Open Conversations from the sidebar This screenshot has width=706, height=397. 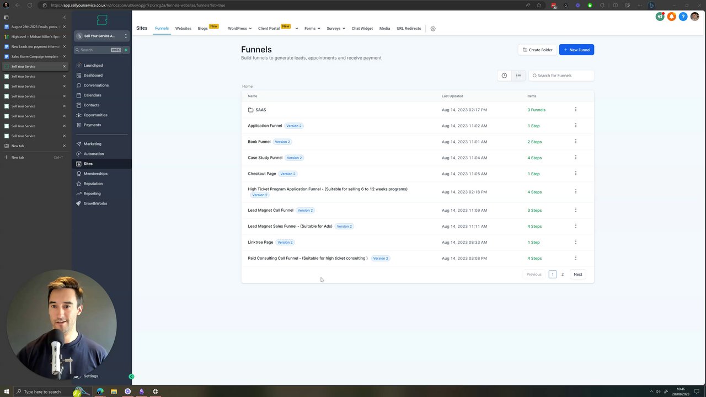(96, 85)
